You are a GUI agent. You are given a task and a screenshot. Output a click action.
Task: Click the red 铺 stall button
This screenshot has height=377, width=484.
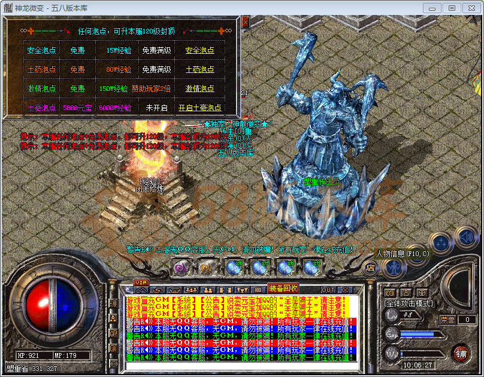461,352
